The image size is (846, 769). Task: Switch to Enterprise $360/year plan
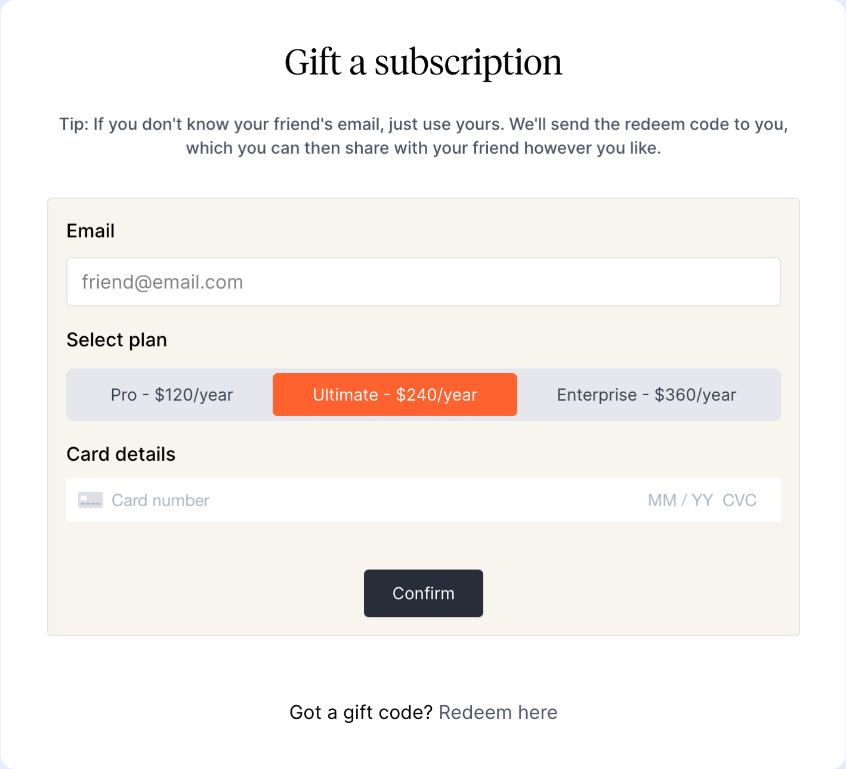646,395
